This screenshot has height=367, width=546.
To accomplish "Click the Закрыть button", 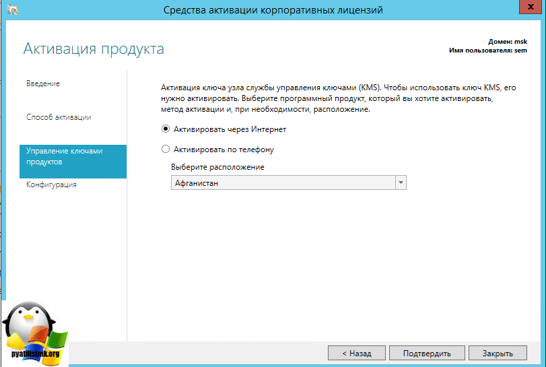I will tap(498, 353).
